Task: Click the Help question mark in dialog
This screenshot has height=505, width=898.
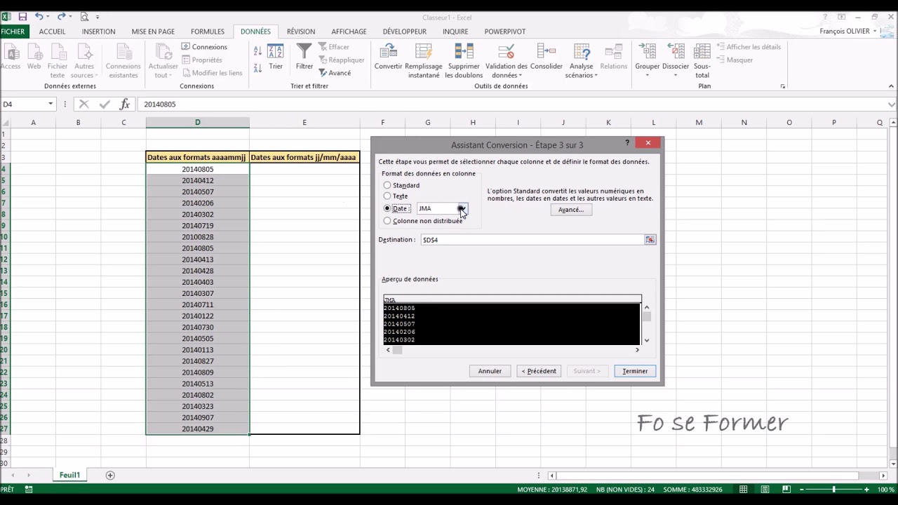Action: click(x=627, y=143)
